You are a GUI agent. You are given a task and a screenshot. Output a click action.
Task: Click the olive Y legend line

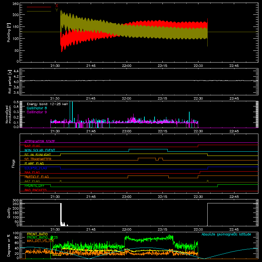39,11
